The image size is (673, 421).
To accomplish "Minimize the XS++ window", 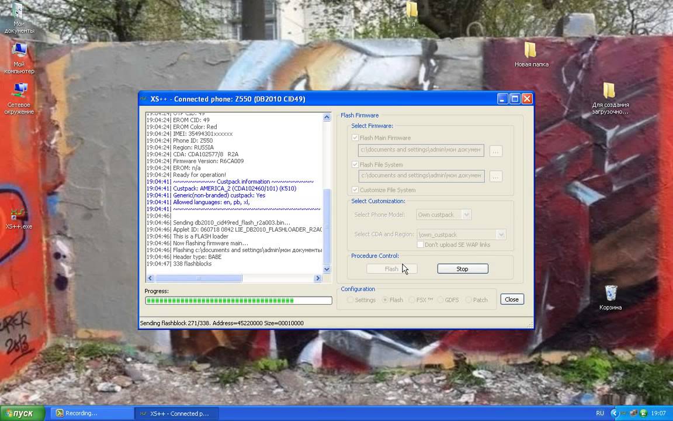I will (x=502, y=99).
